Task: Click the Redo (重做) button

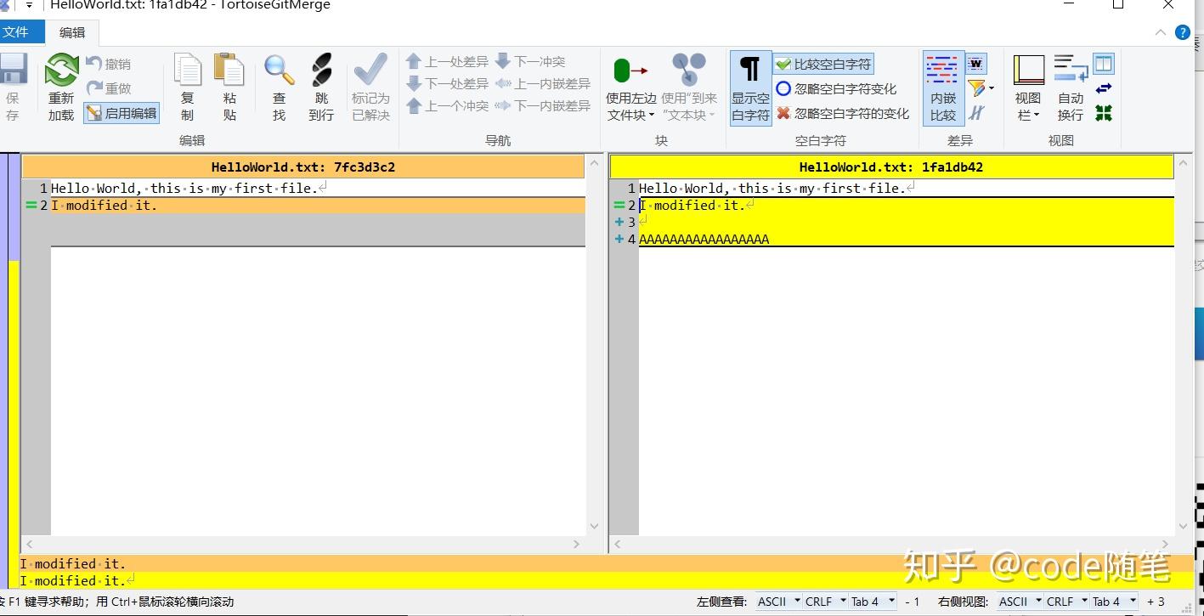Action: tap(109, 88)
